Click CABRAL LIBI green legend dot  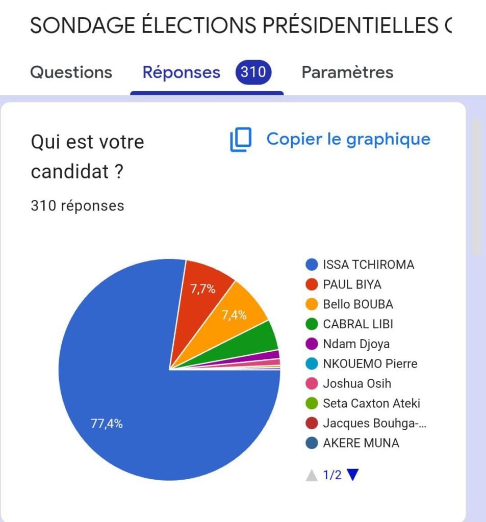click(312, 324)
